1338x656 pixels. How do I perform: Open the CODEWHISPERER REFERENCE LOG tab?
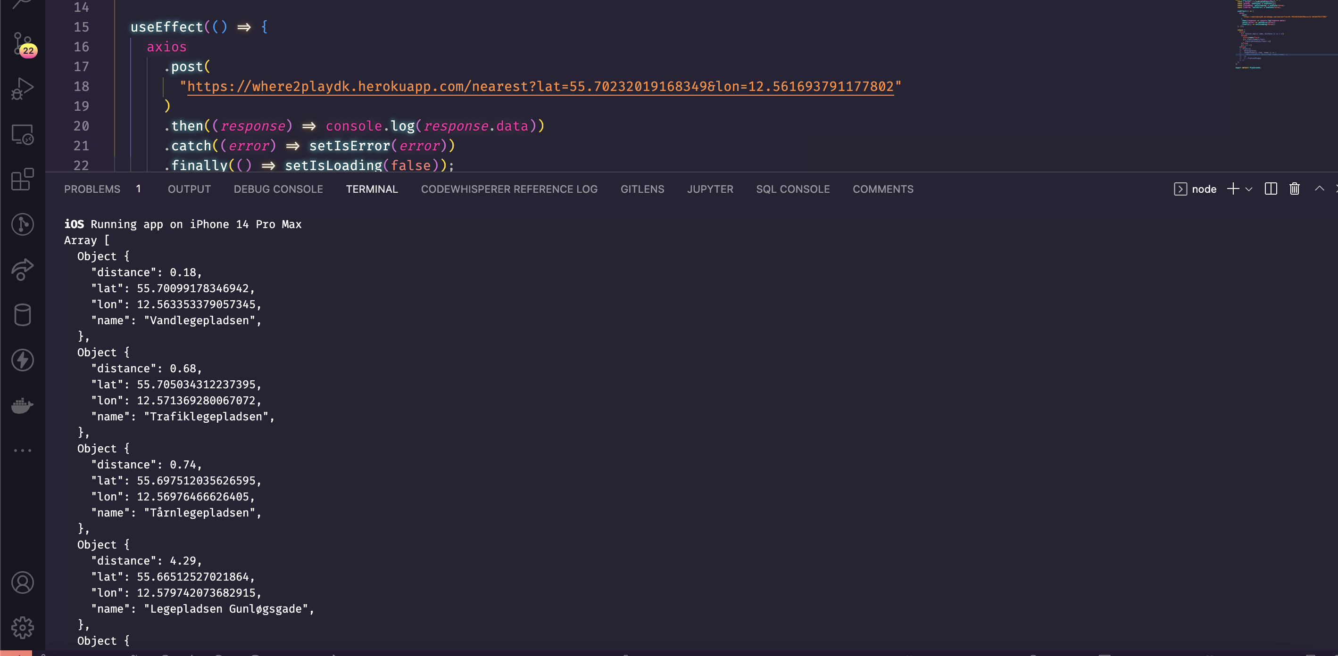pos(509,189)
